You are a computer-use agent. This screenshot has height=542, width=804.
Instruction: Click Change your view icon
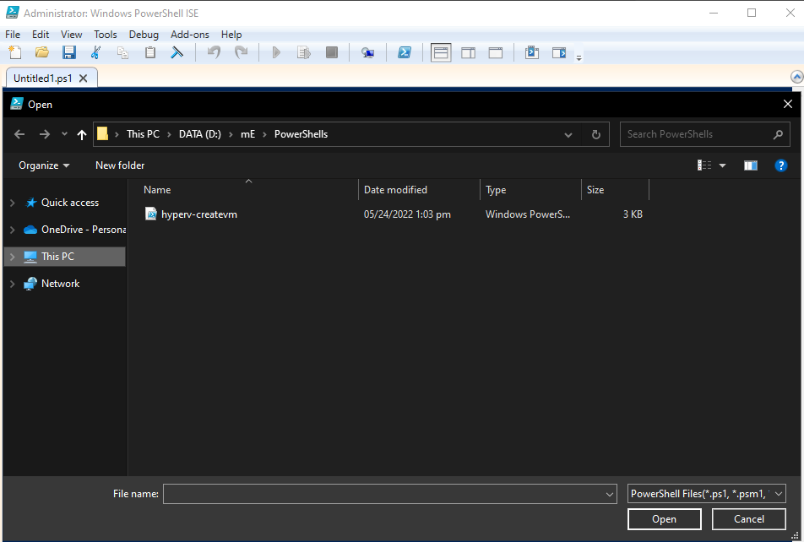click(704, 165)
